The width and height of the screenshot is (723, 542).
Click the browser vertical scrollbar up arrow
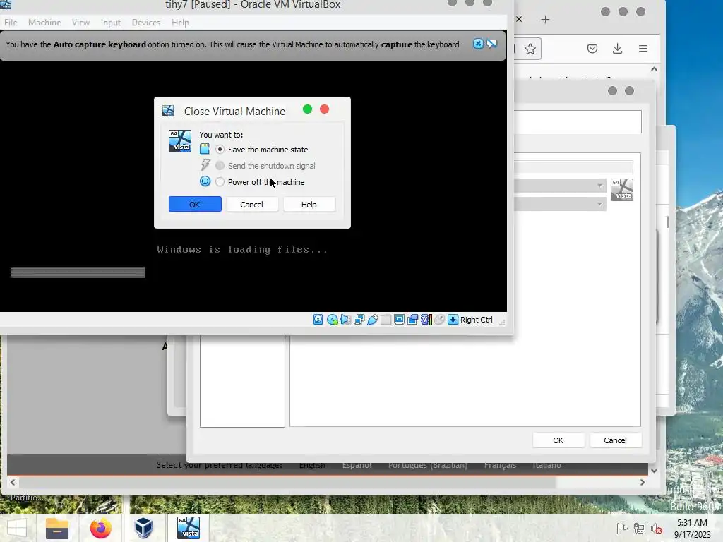pos(654,69)
